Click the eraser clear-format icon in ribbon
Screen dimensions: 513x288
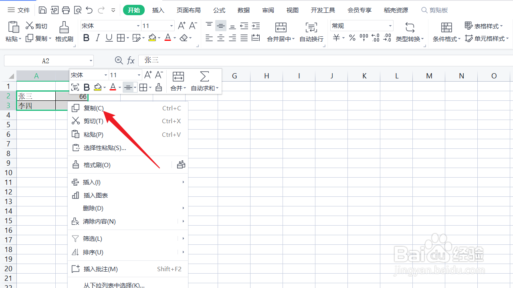click(x=184, y=38)
